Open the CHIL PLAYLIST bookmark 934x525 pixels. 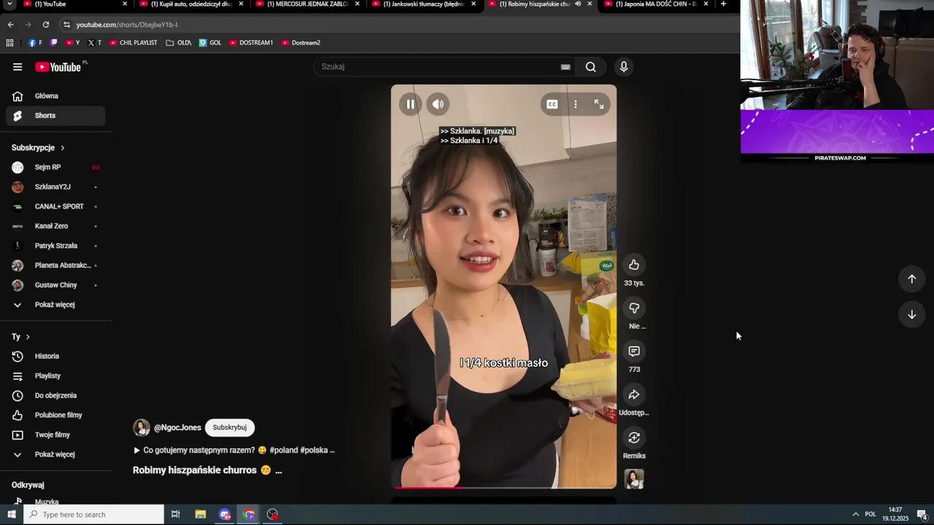point(133,43)
